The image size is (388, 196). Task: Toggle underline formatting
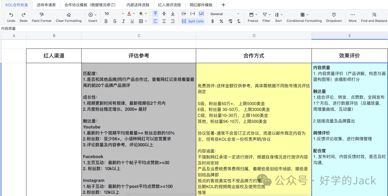[132, 21]
